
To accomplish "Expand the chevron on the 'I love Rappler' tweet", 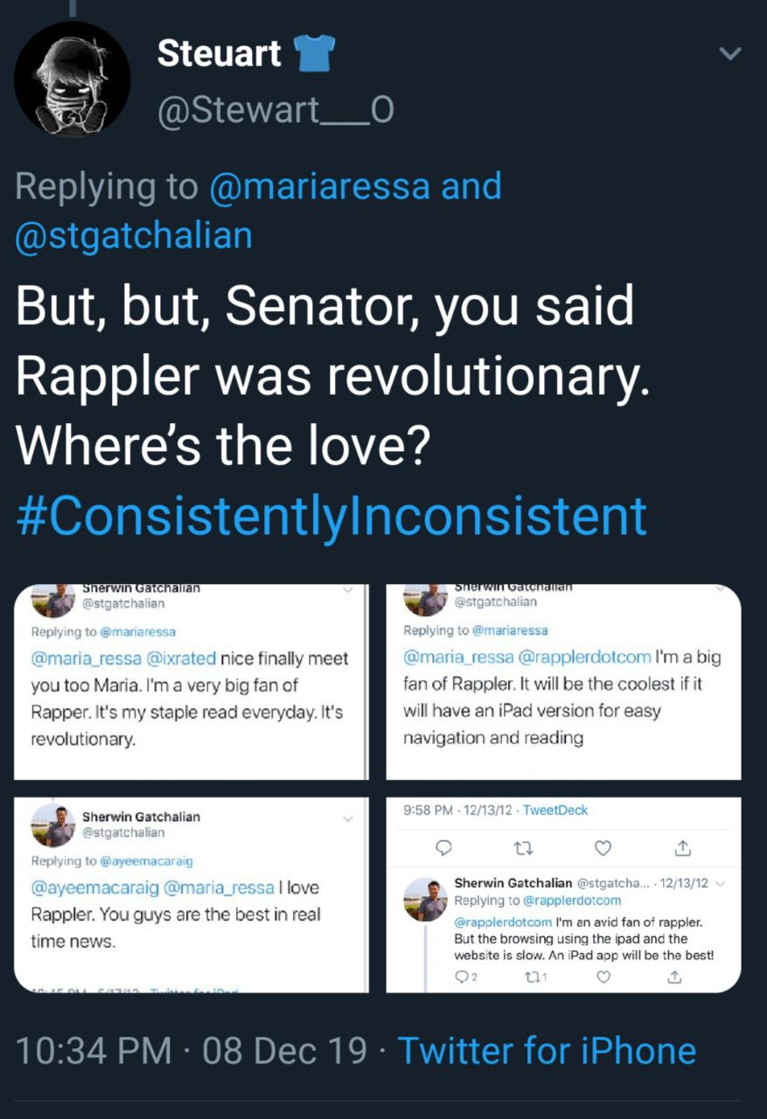I will click(x=347, y=819).
